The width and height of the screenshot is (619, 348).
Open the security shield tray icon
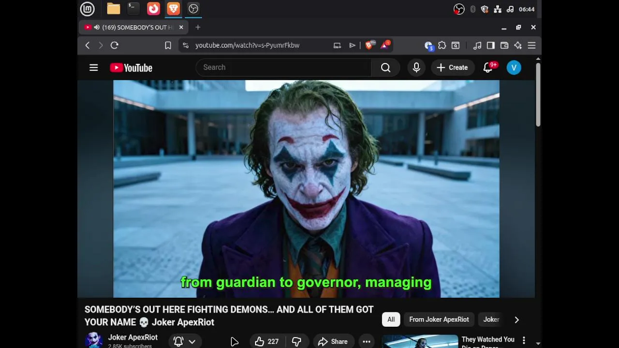click(x=485, y=9)
